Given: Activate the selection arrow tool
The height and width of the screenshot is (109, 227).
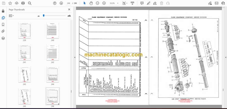Looking at the screenshot, I should 84,3.
